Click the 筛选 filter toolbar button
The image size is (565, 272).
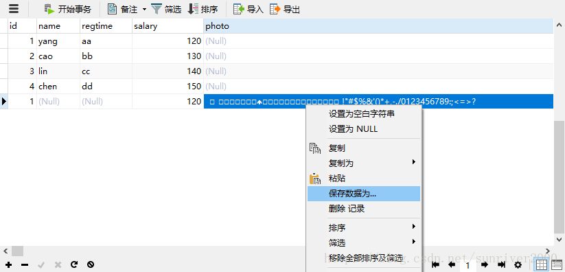(x=166, y=9)
